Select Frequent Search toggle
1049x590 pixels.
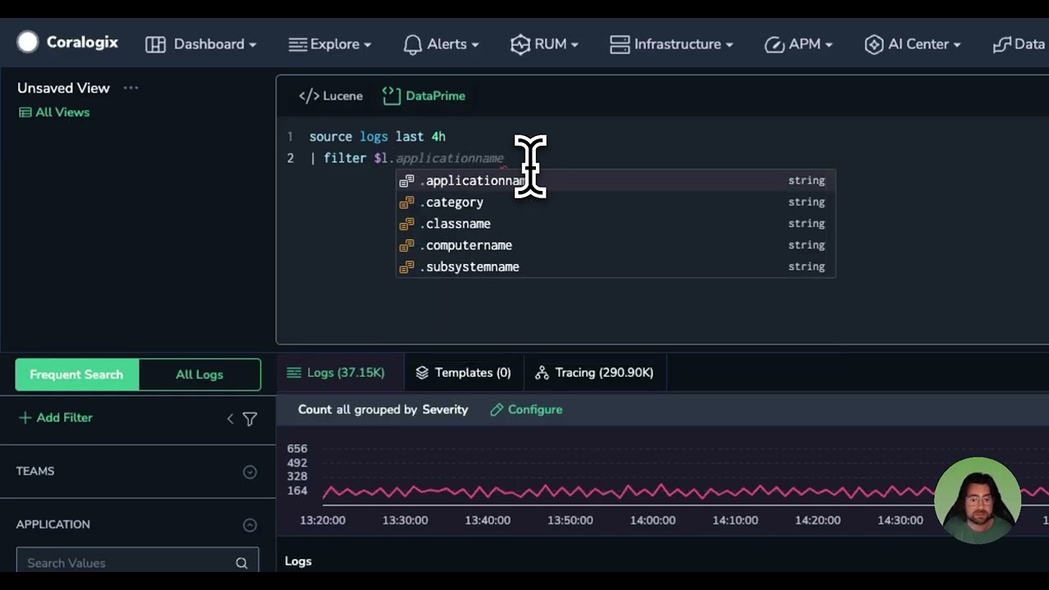click(76, 374)
